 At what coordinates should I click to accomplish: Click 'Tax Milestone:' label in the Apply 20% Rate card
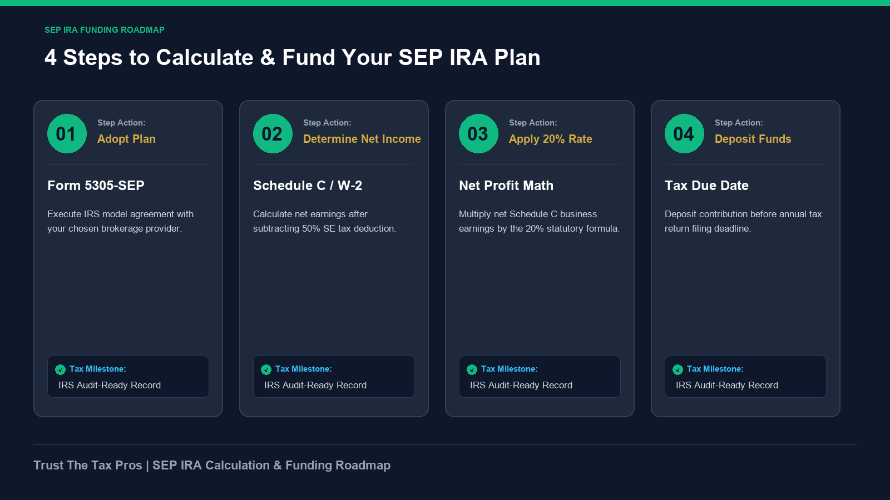[510, 369]
